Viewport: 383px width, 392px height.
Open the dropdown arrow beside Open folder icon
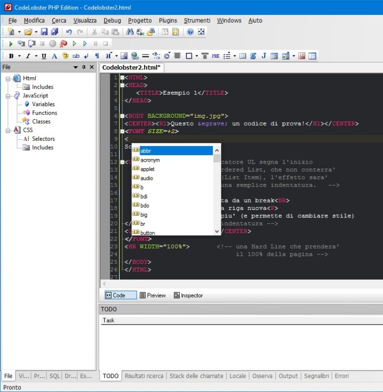[36, 32]
